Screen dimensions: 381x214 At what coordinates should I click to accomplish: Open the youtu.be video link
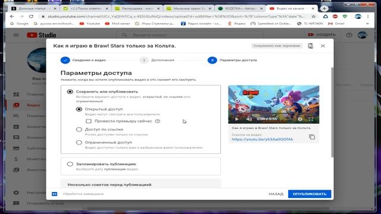pyautogui.click(x=263, y=139)
